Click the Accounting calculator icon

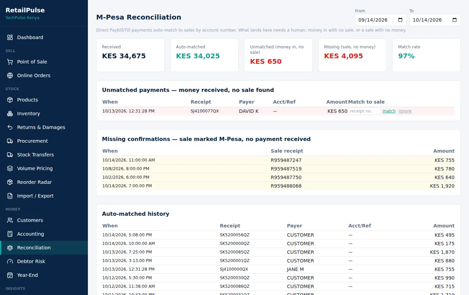point(10,234)
